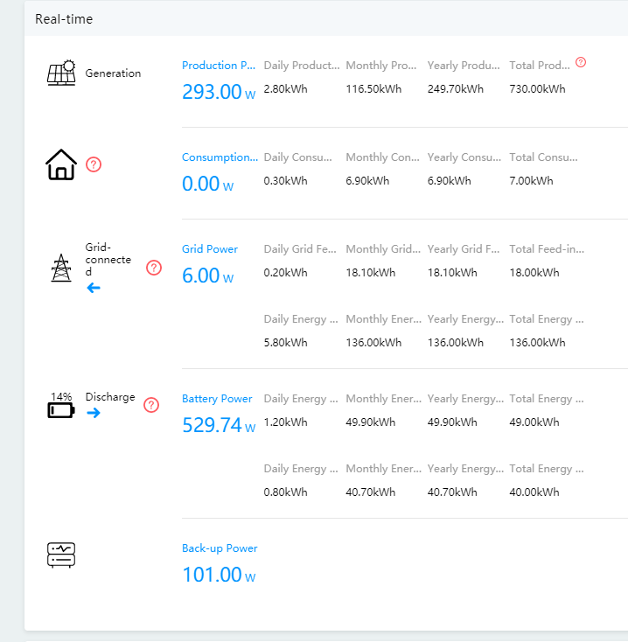Click the grid tower icon
Image resolution: width=628 pixels, height=642 pixels.
[x=61, y=268]
